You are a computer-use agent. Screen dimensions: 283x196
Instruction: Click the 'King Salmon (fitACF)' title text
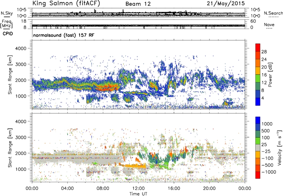[x=66, y=3]
